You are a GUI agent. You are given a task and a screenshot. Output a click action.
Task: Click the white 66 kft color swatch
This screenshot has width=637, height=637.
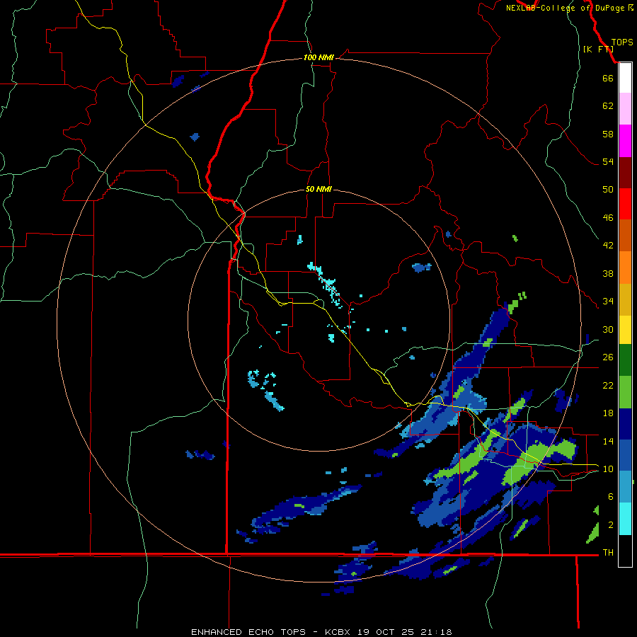click(x=625, y=78)
